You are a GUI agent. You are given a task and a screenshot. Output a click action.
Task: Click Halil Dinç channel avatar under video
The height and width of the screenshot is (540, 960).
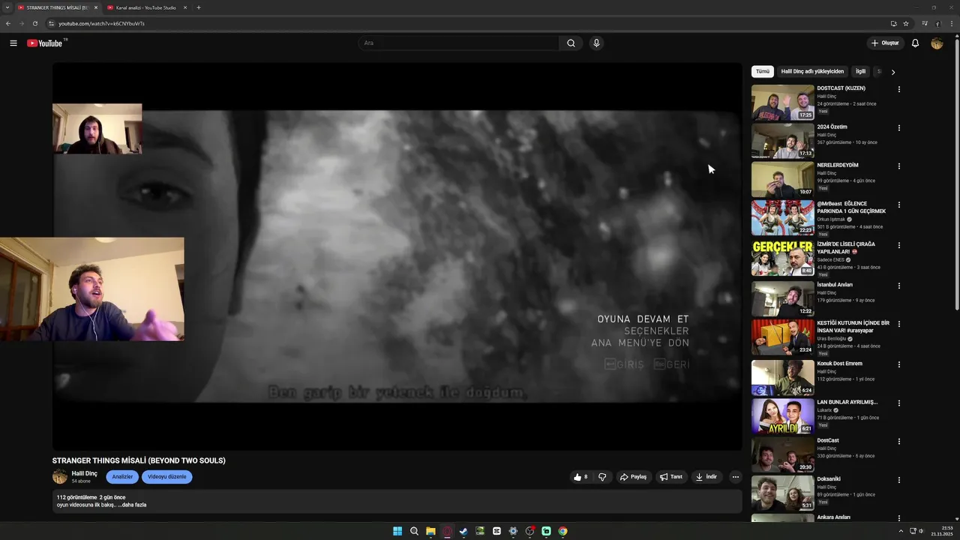point(60,476)
